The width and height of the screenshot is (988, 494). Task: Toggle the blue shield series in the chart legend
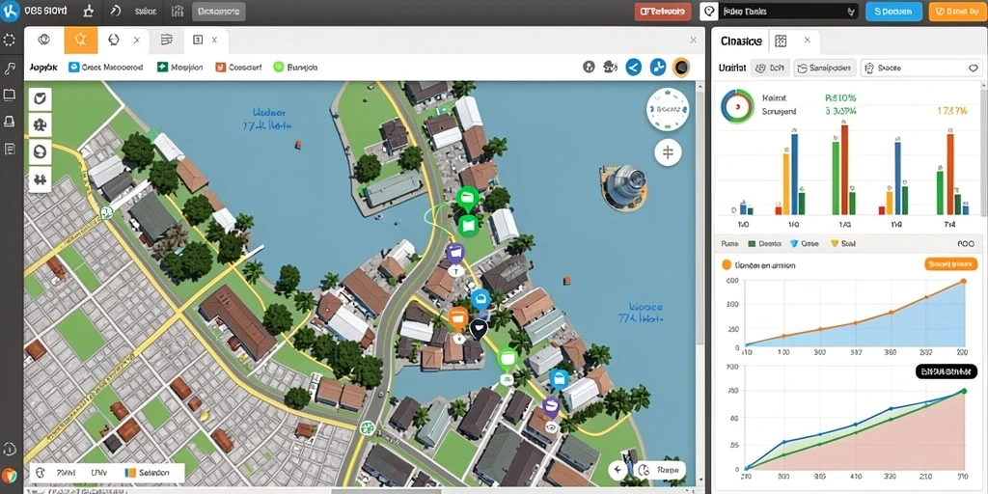point(804,243)
